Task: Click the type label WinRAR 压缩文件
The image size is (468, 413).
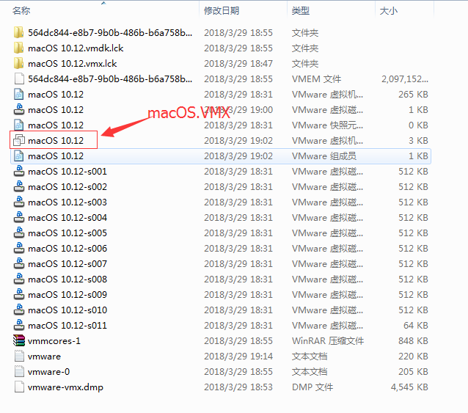Action: click(328, 341)
